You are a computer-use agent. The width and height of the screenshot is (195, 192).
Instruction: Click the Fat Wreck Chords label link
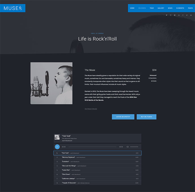(91, 109)
